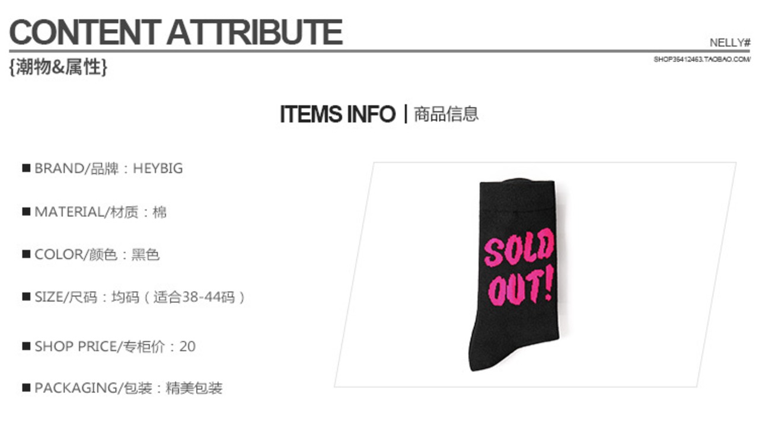Click the packaging value 精美包装
This screenshot has height=422, width=759.
tap(194, 388)
